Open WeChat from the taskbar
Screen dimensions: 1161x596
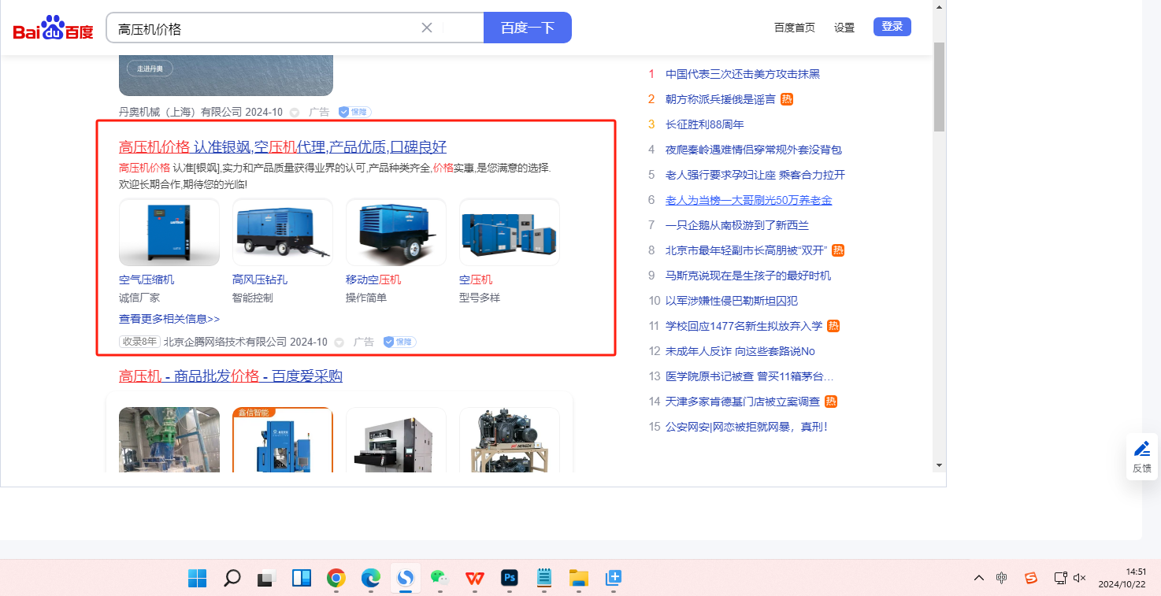pyautogui.click(x=440, y=579)
